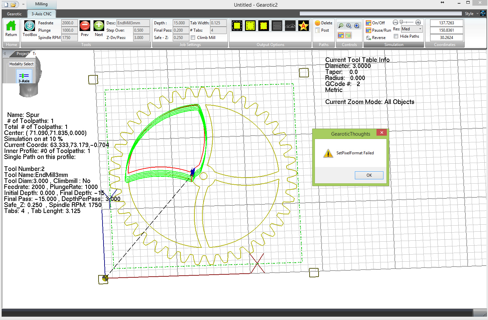Click the terrain profile output option icon
Viewport: 488px width, 320px height.
click(290, 26)
